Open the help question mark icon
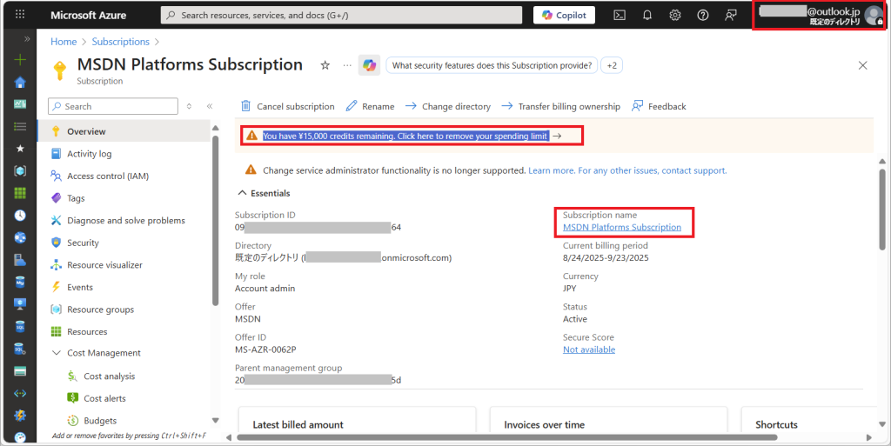891x446 pixels. tap(703, 15)
